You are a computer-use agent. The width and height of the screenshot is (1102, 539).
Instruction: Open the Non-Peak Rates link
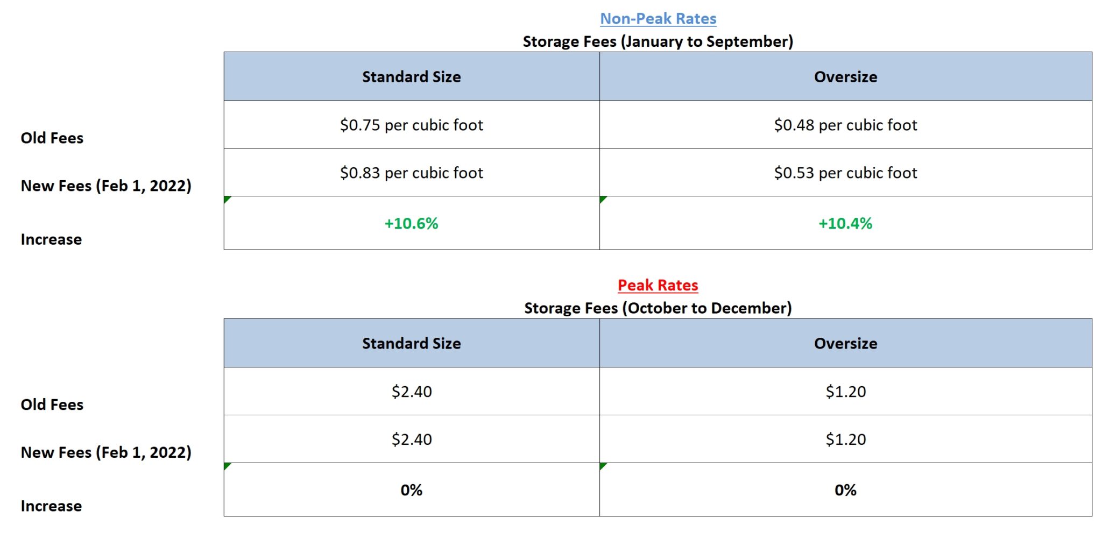(x=658, y=19)
